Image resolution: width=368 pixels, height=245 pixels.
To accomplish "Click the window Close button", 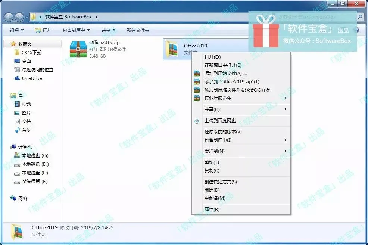I will 356,4.
